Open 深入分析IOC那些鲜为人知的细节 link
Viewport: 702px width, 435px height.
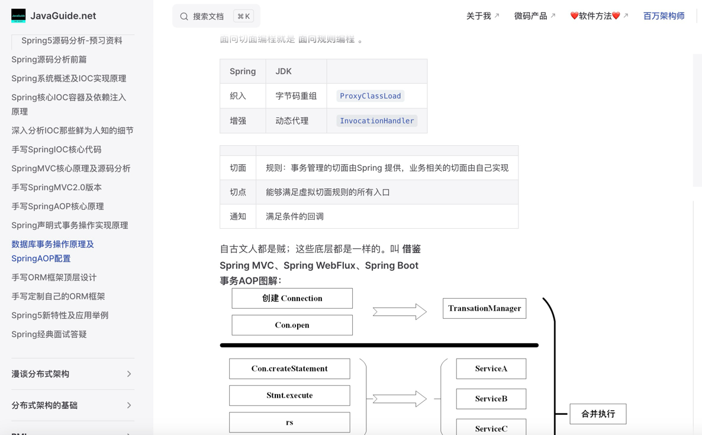click(x=72, y=130)
